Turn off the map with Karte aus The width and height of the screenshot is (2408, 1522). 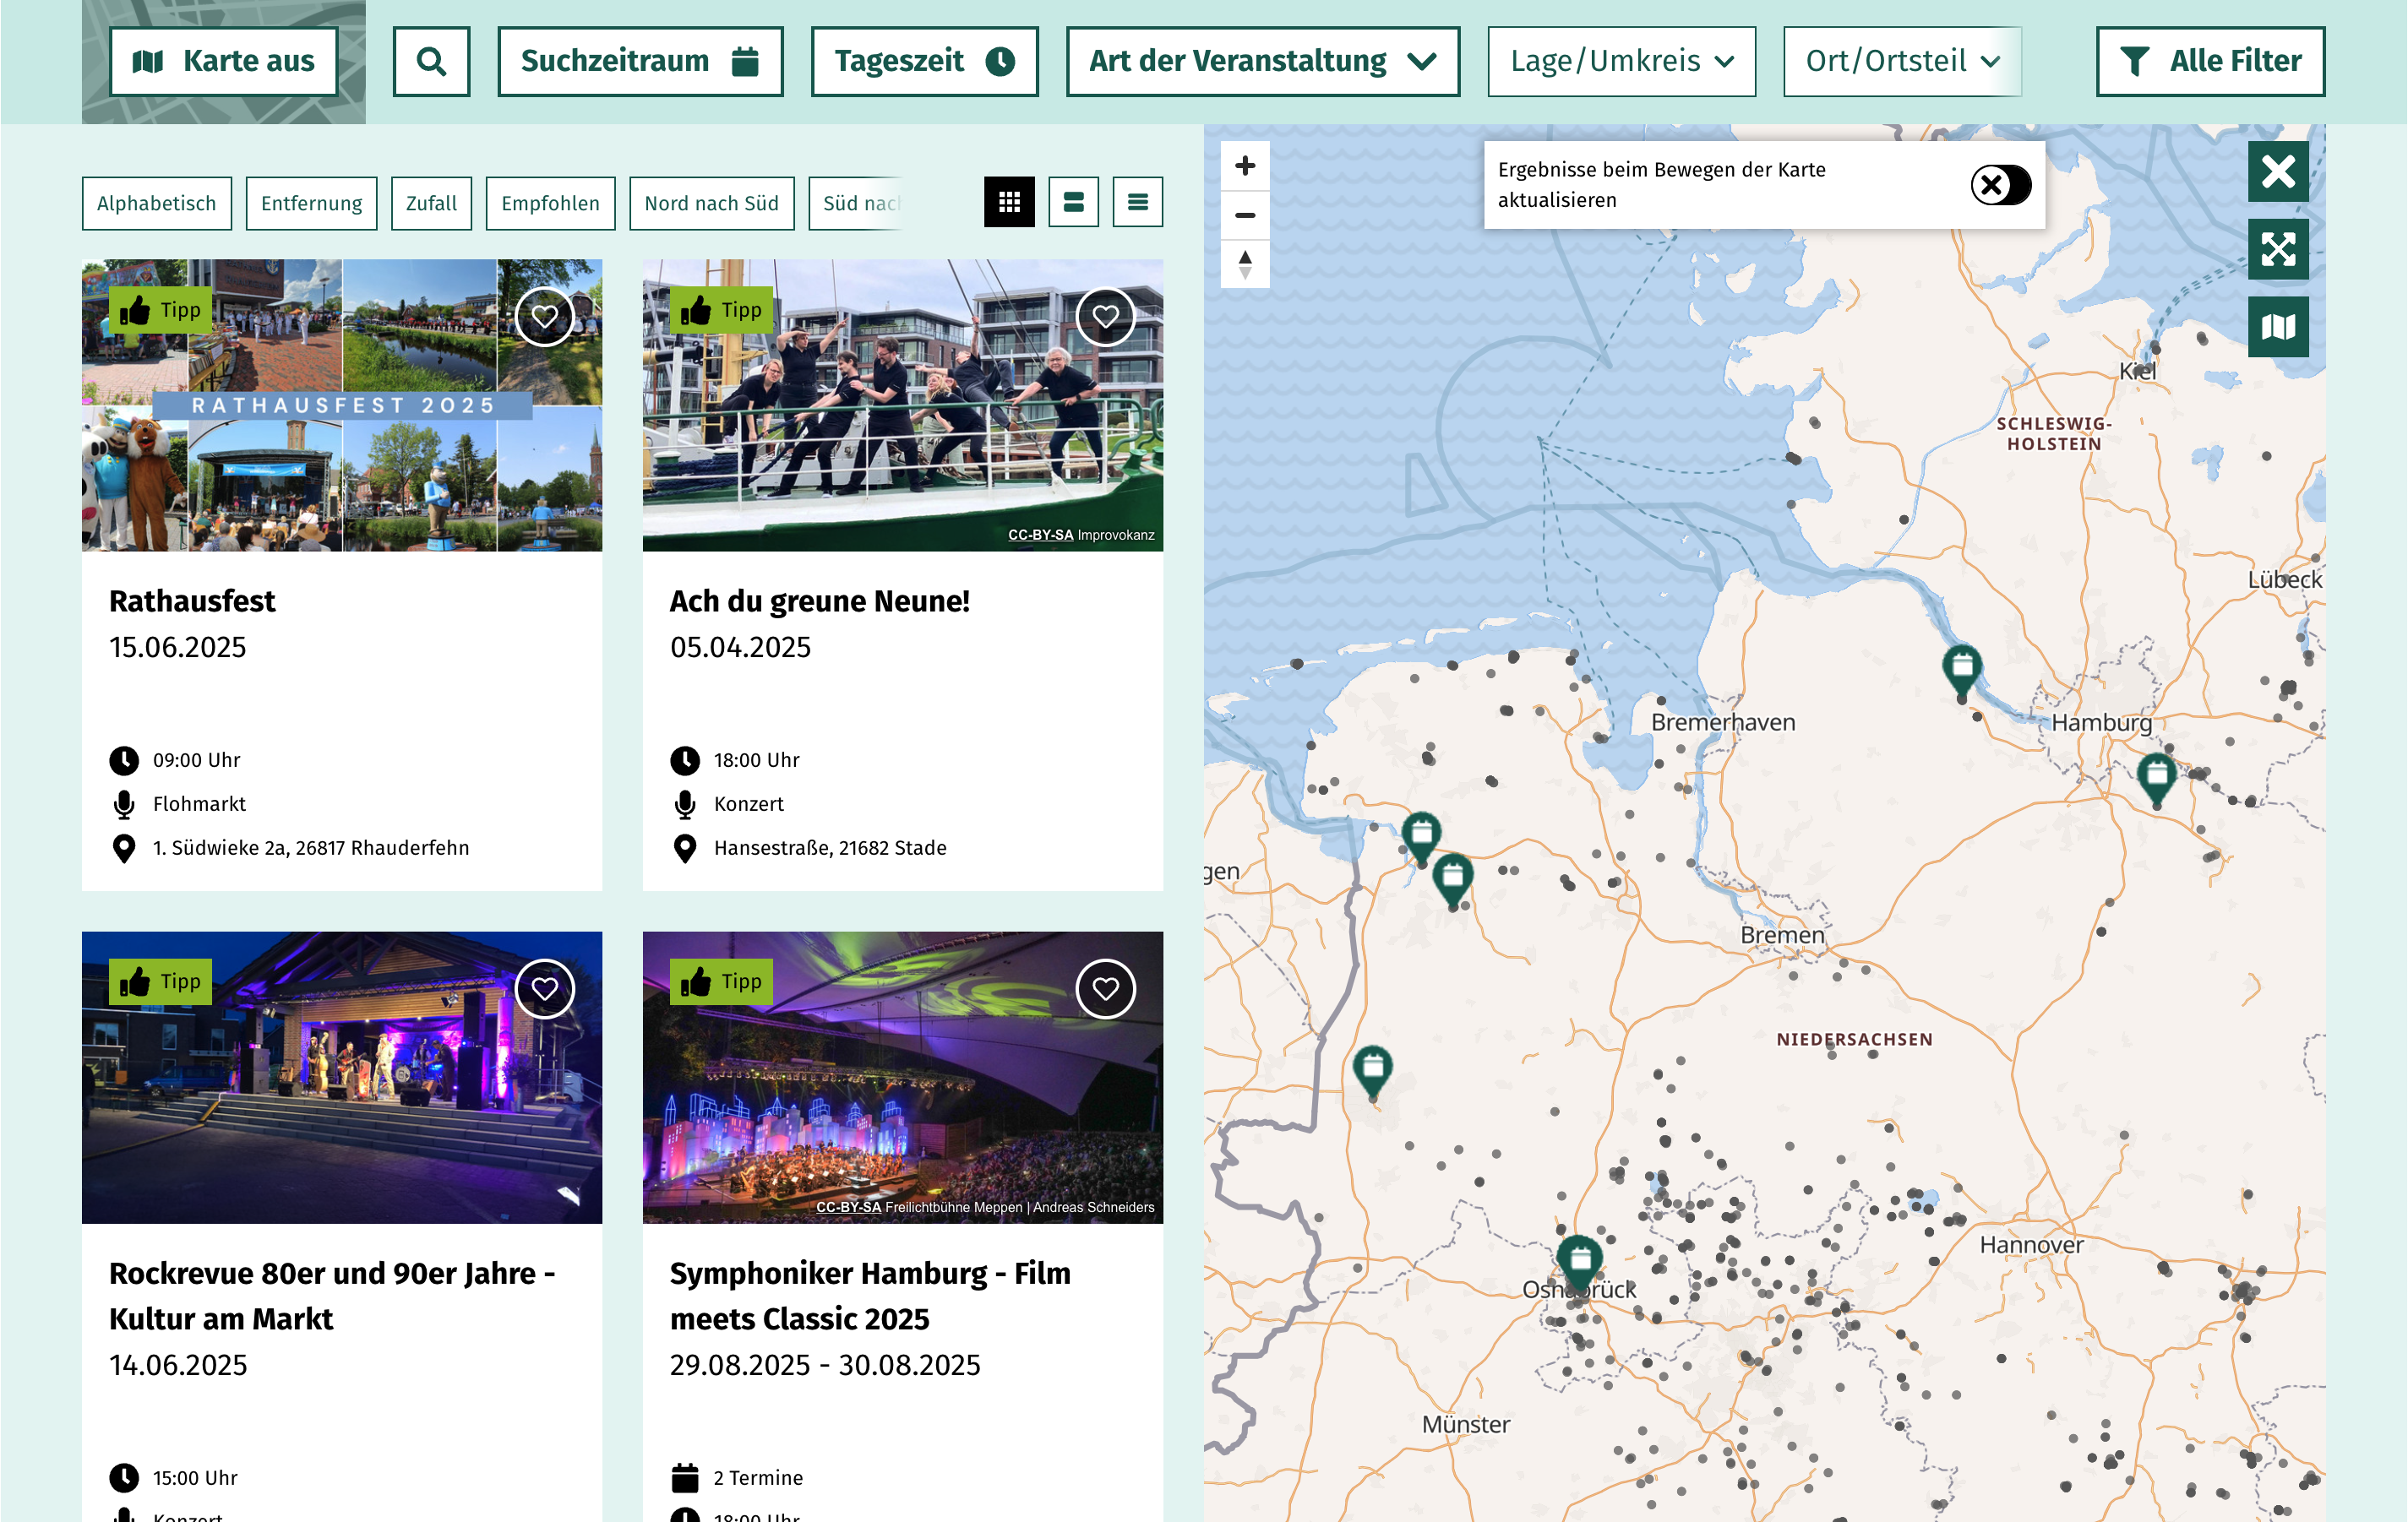tap(224, 61)
